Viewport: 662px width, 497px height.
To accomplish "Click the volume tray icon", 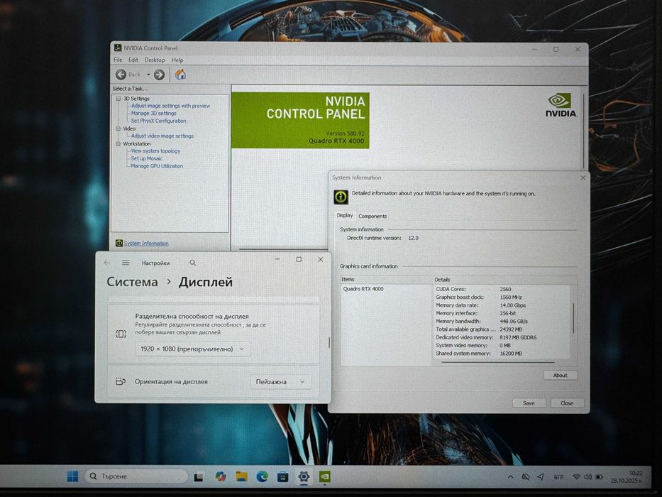I will [x=587, y=476].
